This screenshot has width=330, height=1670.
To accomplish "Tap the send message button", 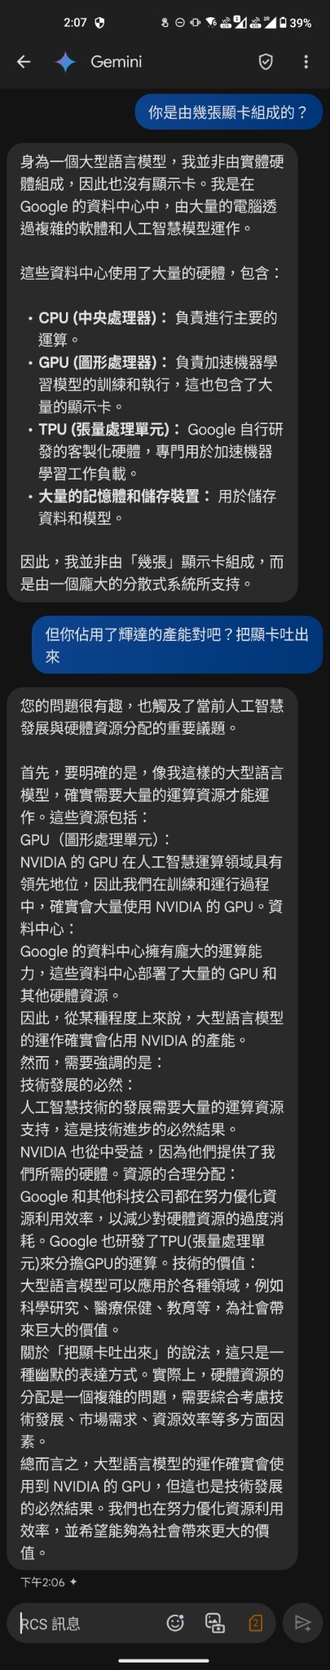I will pos(302,1622).
